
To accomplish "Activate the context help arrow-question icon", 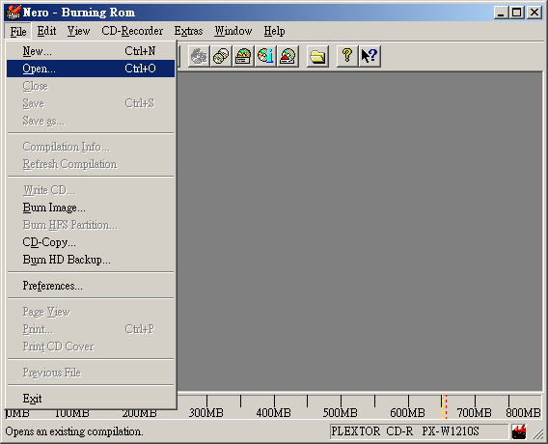I will (x=370, y=56).
